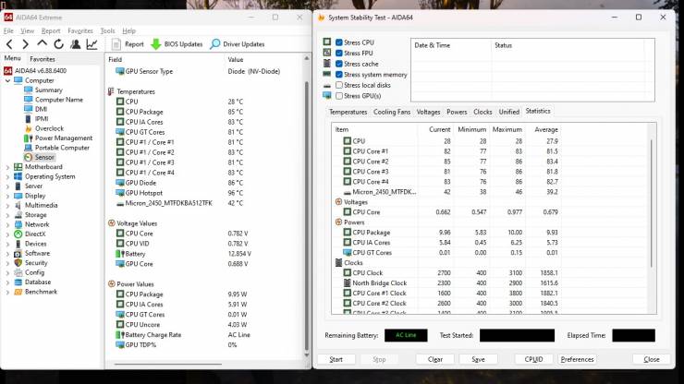
Task: Select Overclock in the tree
Action: pyautogui.click(x=49, y=128)
